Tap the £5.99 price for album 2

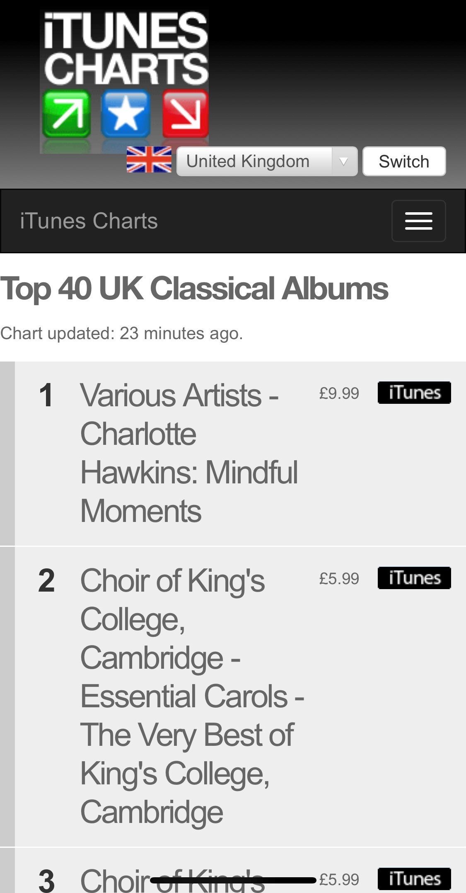click(339, 578)
